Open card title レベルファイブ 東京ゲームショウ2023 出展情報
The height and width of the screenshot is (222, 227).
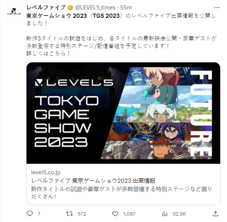click(93, 181)
